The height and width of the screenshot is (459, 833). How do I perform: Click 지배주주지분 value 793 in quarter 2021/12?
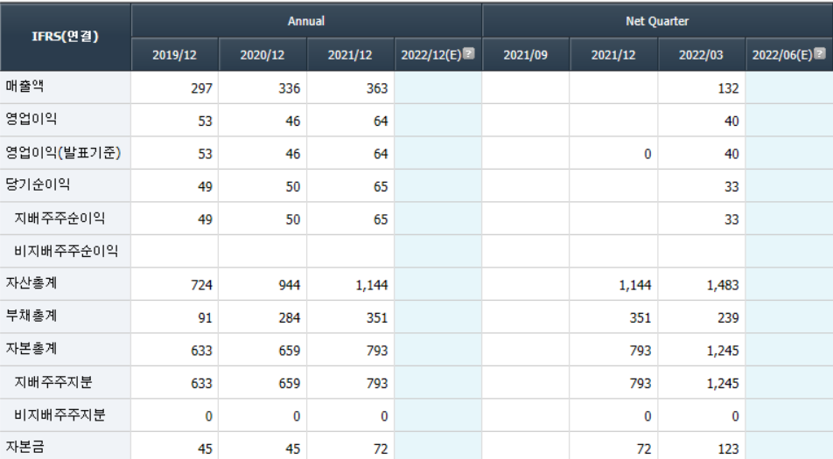click(x=640, y=384)
